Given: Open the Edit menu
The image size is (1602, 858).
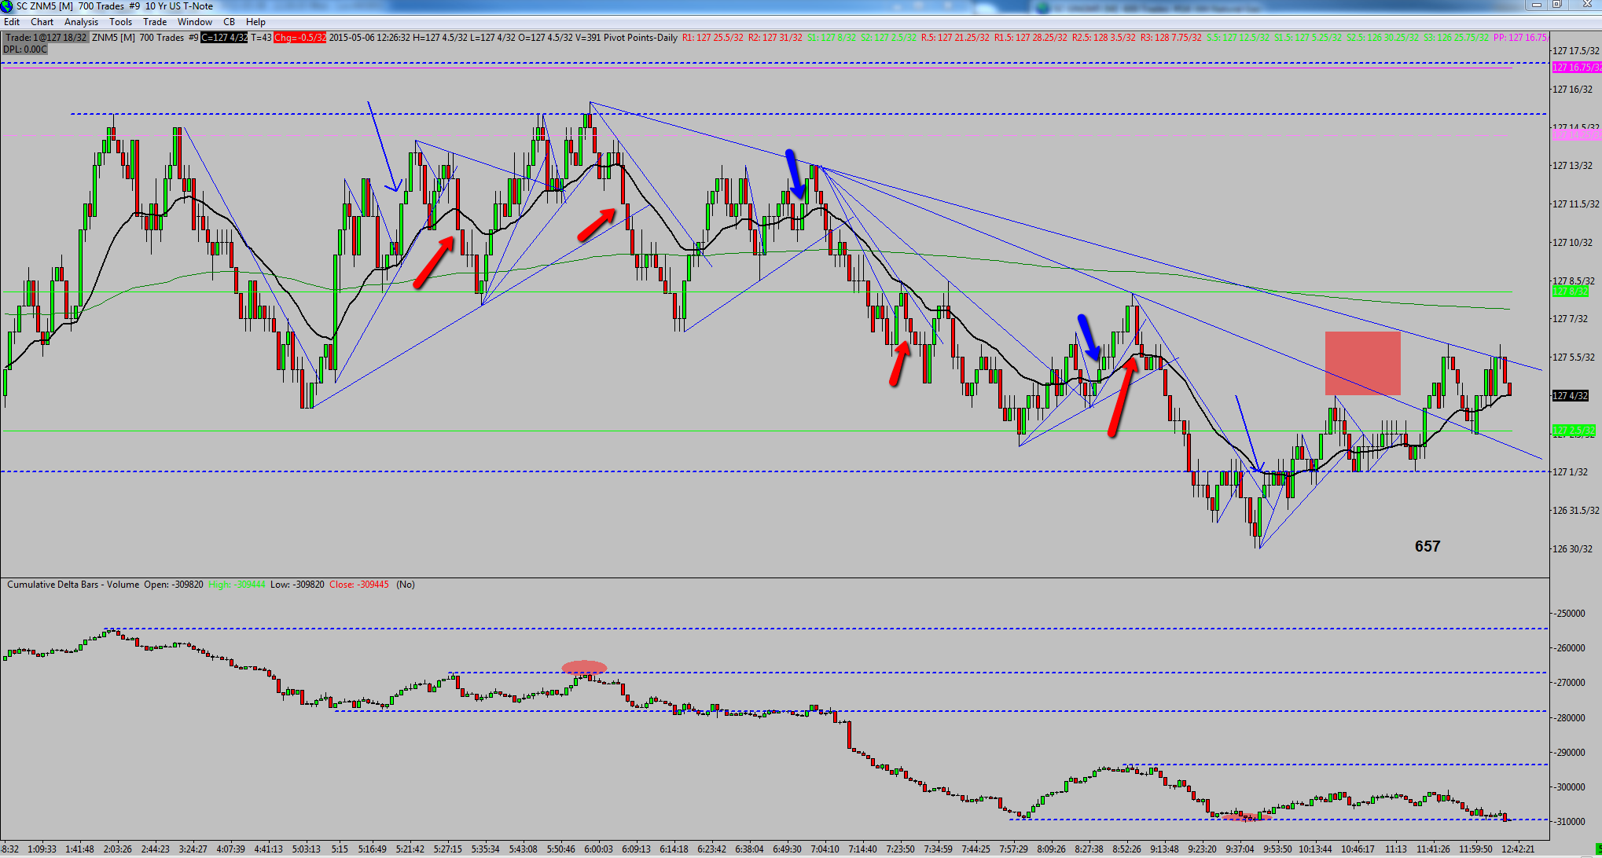Looking at the screenshot, I should coord(12,22).
